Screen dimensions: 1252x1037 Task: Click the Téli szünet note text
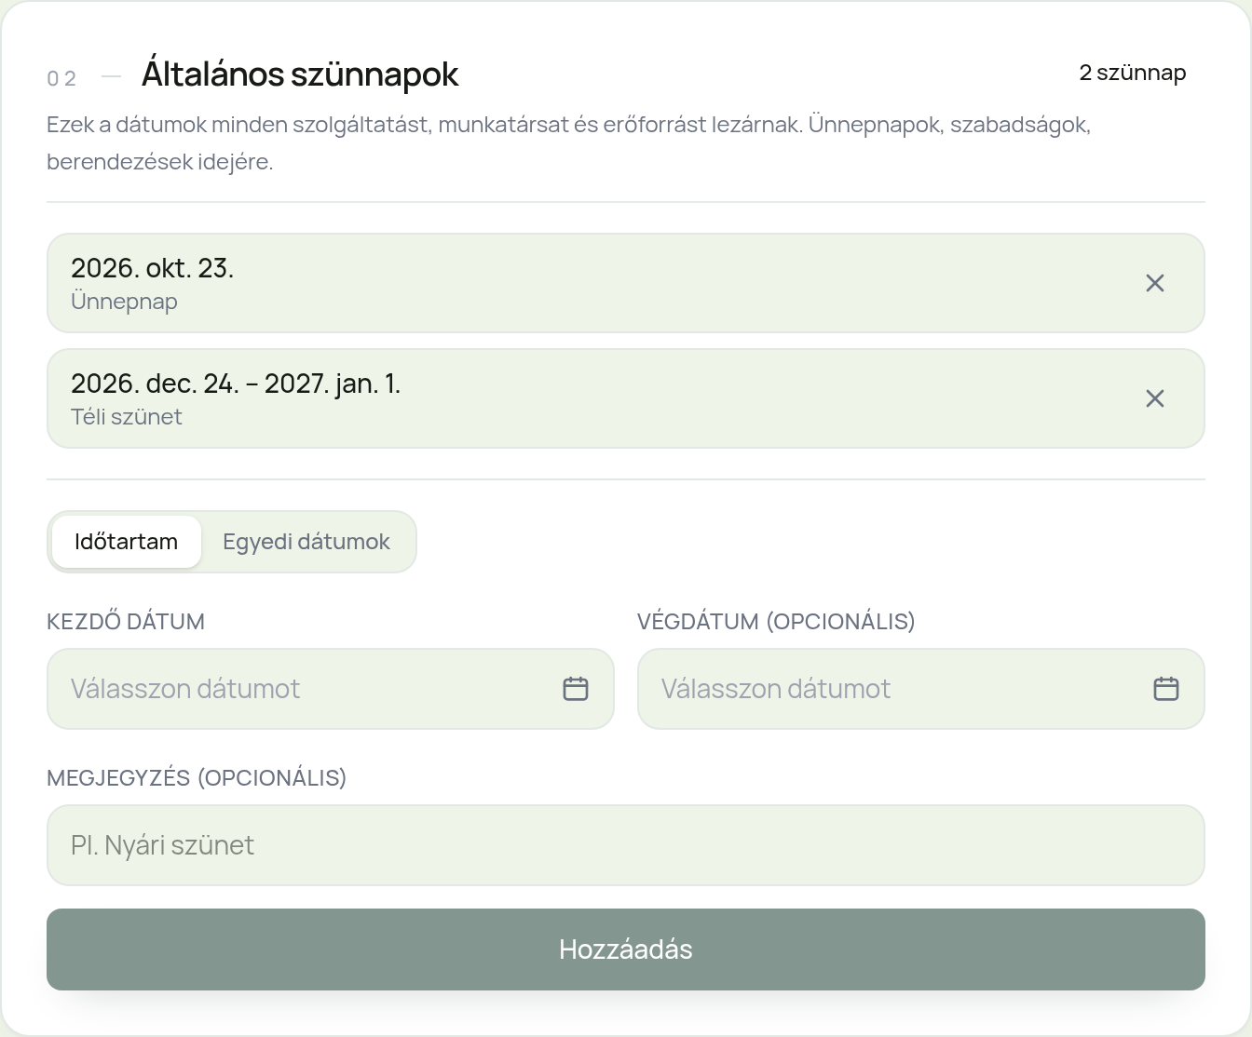127,417
